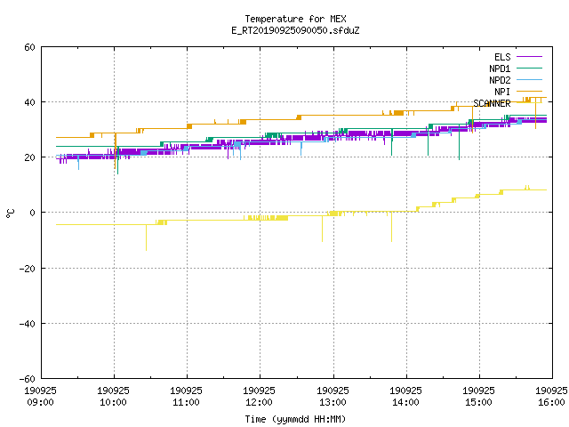This screenshot has height=427, width=569.
Task: Click the x-axis tick label 11:00
Action: pos(186,402)
